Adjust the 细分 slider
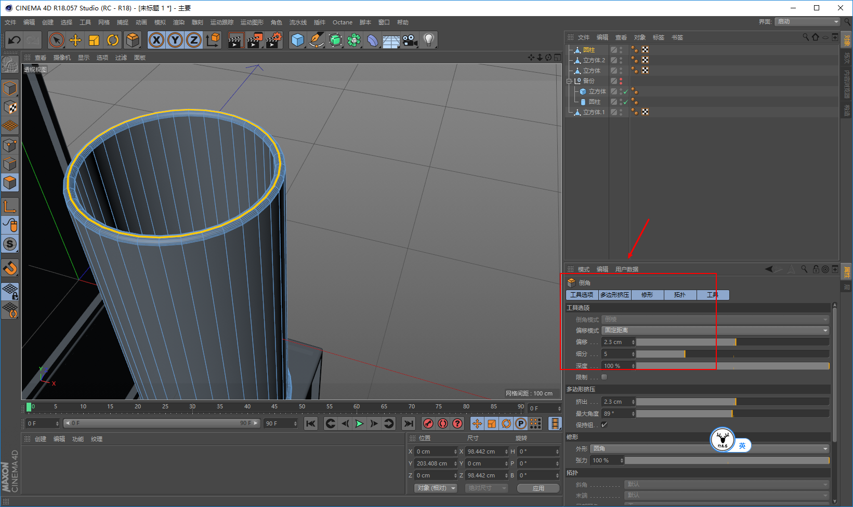Viewport: 853px width, 507px height. coord(732,354)
